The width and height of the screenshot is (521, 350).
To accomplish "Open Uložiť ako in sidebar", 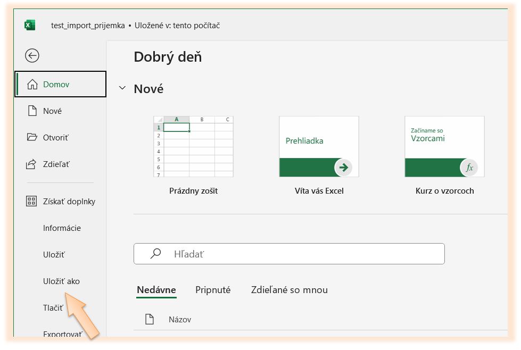I will pos(61,281).
